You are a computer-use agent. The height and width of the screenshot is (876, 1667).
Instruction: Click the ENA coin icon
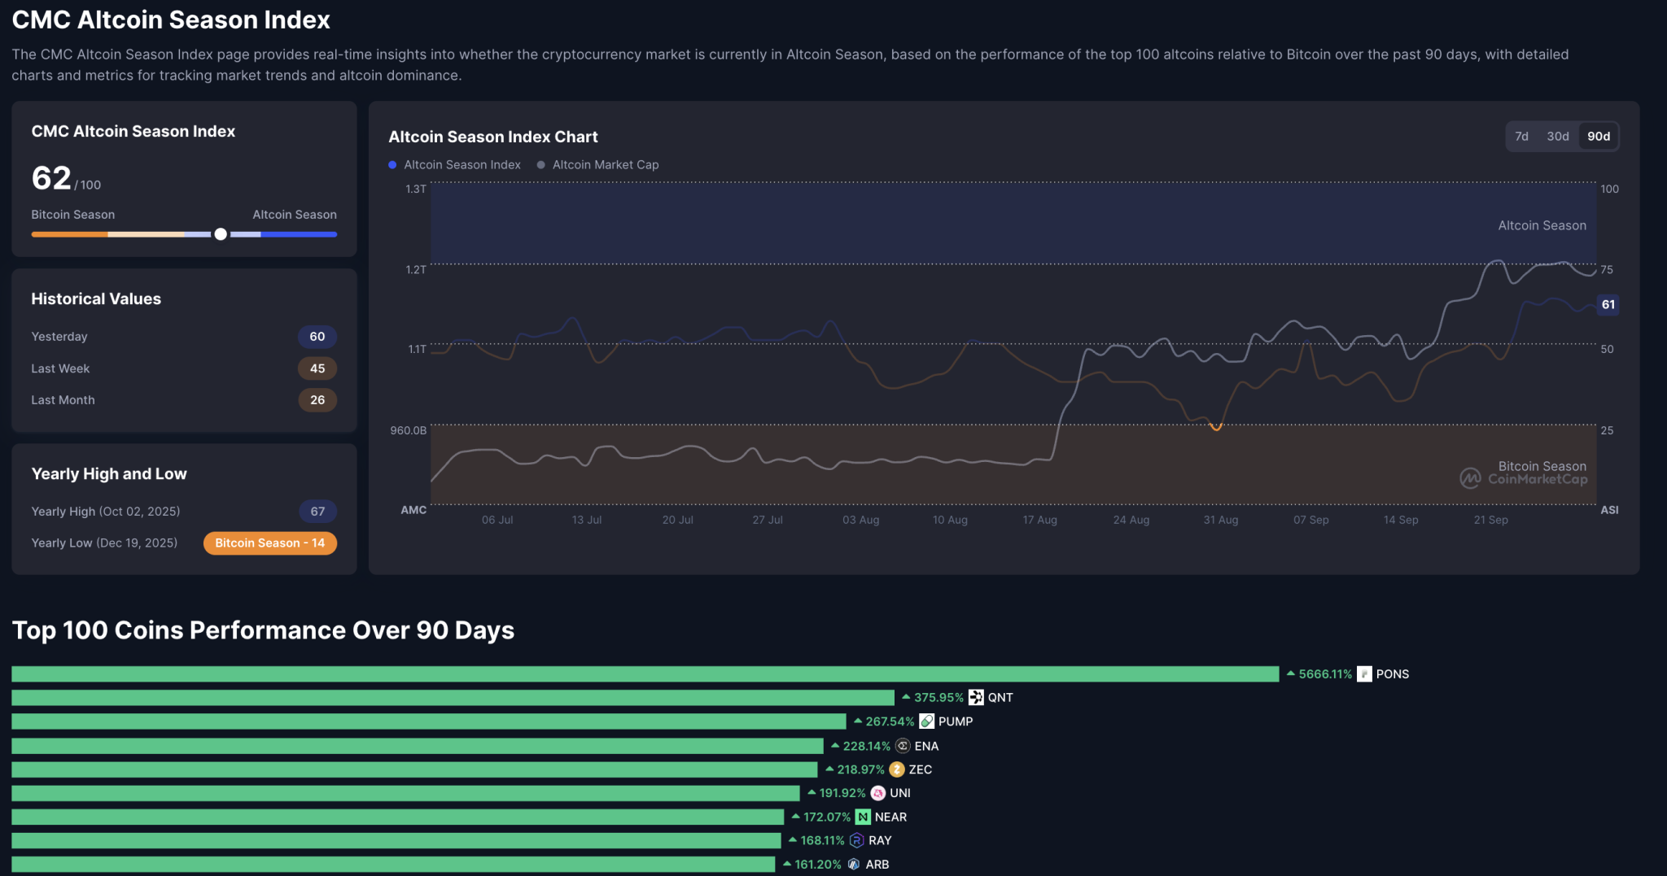(x=903, y=746)
